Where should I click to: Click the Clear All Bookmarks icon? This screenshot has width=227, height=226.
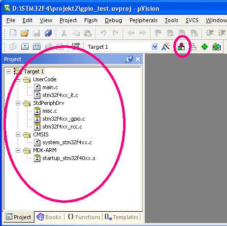coord(194,33)
